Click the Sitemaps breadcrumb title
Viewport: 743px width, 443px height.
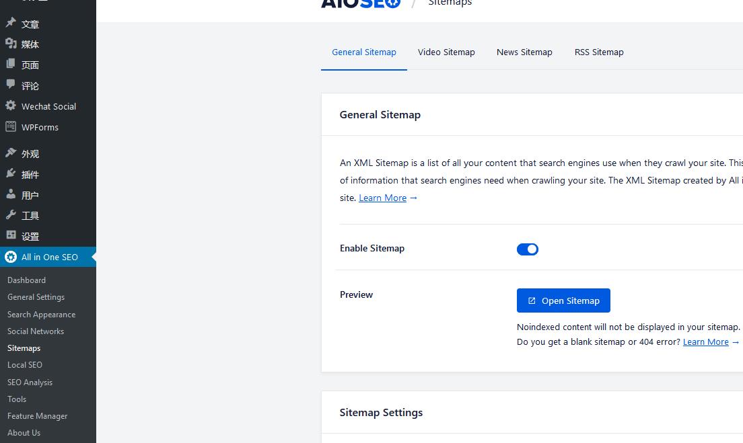point(450,3)
